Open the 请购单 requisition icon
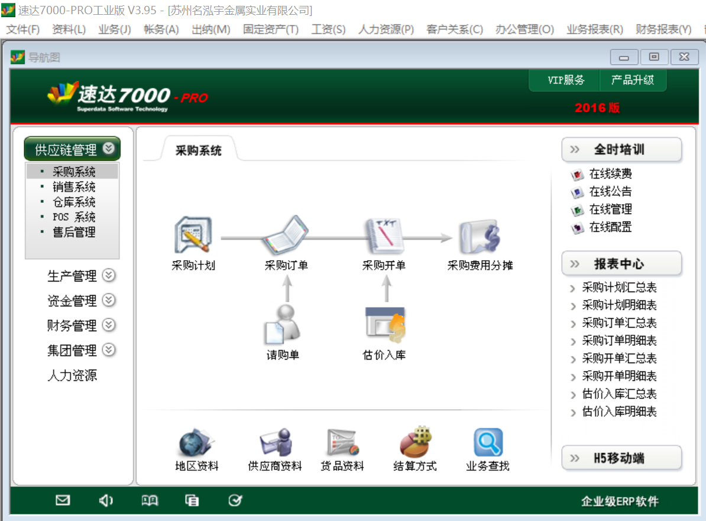Viewport: 706px width, 521px height. (x=283, y=325)
